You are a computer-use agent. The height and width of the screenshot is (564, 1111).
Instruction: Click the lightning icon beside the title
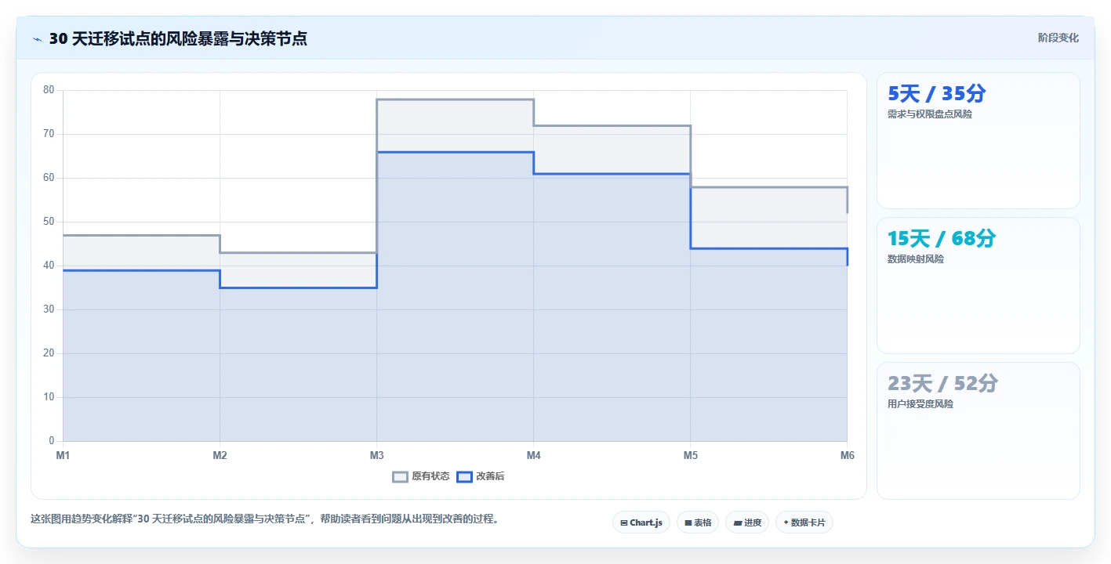coord(37,39)
